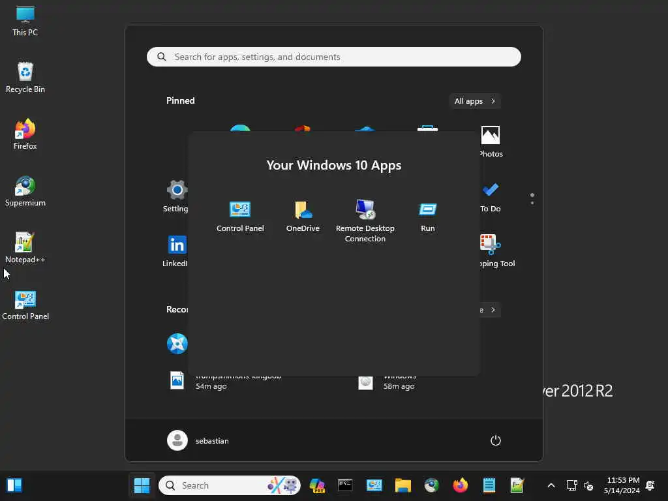Screen dimensions: 668x501
Task: Click the More chevron in Recommended
Action: pos(493,310)
